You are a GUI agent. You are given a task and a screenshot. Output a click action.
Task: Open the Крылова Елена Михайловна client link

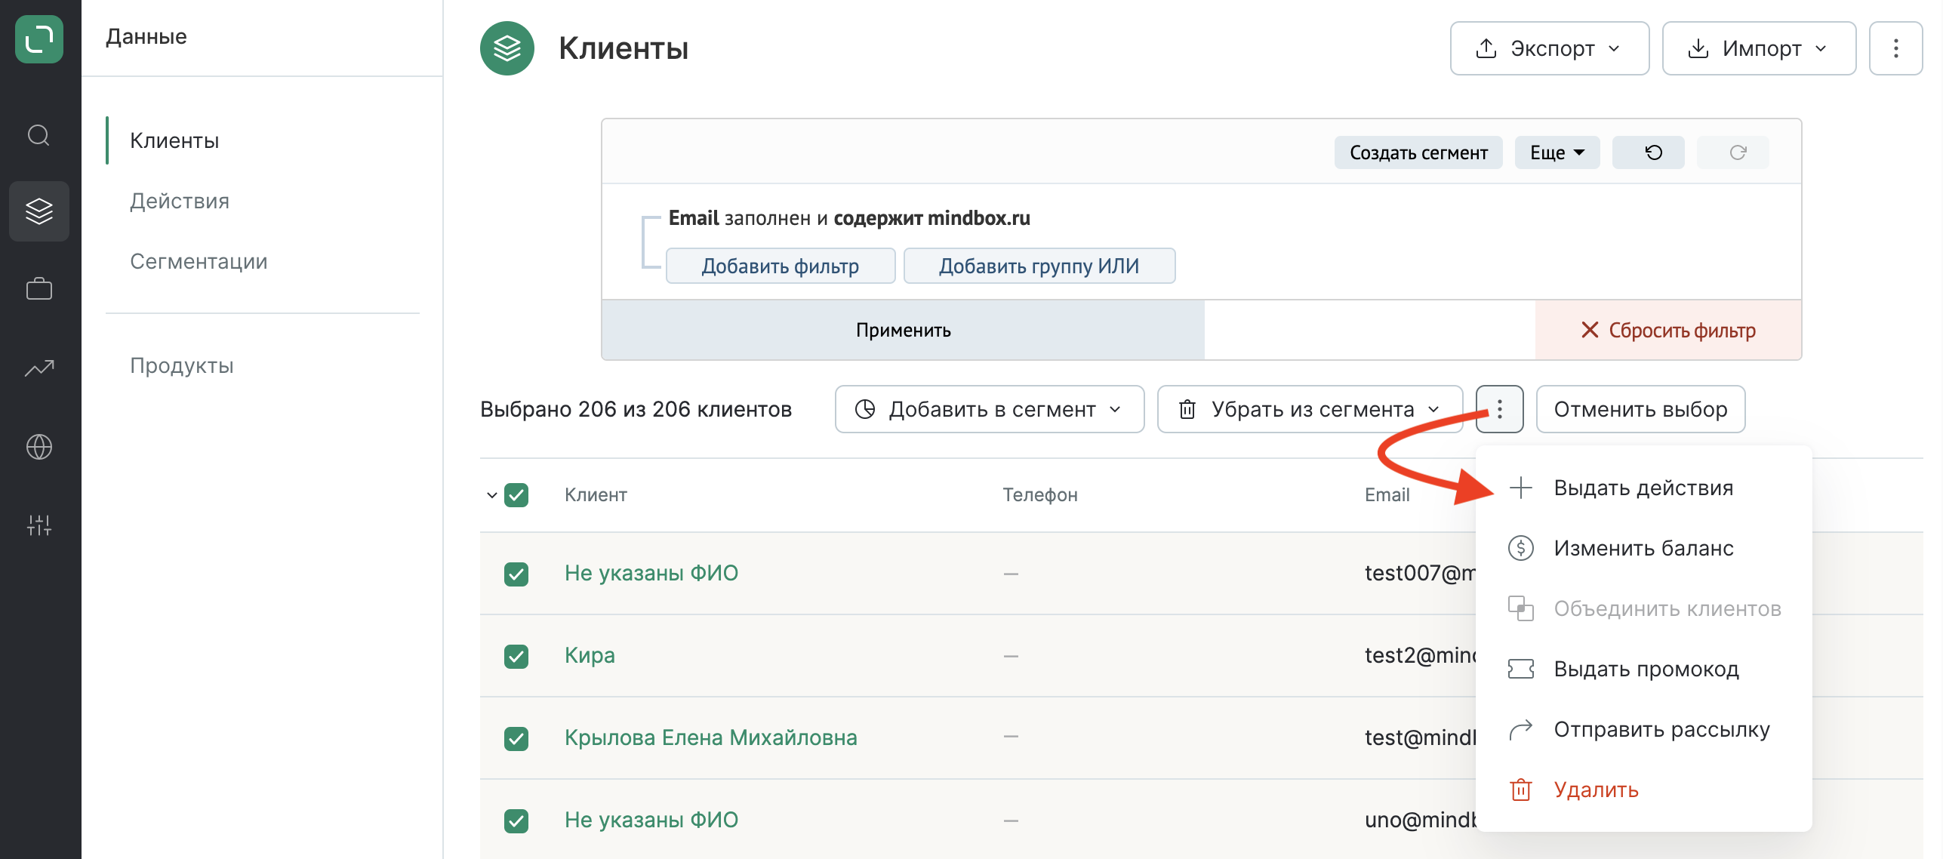(x=711, y=737)
